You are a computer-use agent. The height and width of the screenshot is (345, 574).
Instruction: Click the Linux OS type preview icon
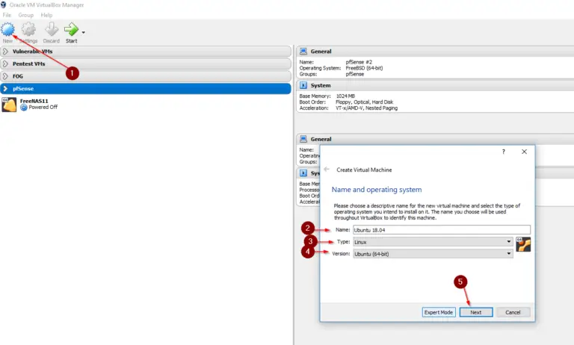523,244
